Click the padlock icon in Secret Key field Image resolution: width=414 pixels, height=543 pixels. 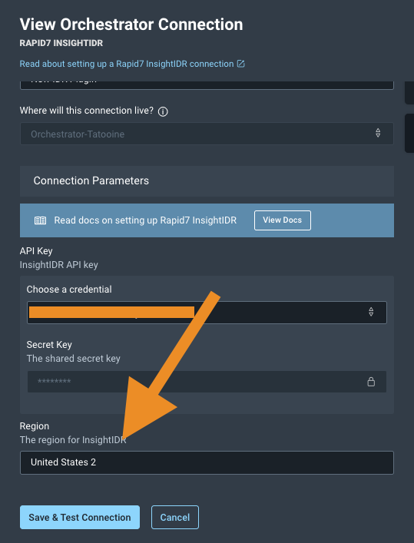click(371, 382)
